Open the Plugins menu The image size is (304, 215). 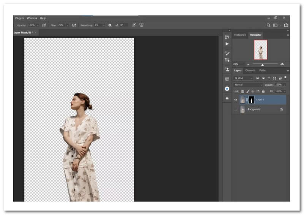pyautogui.click(x=20, y=18)
